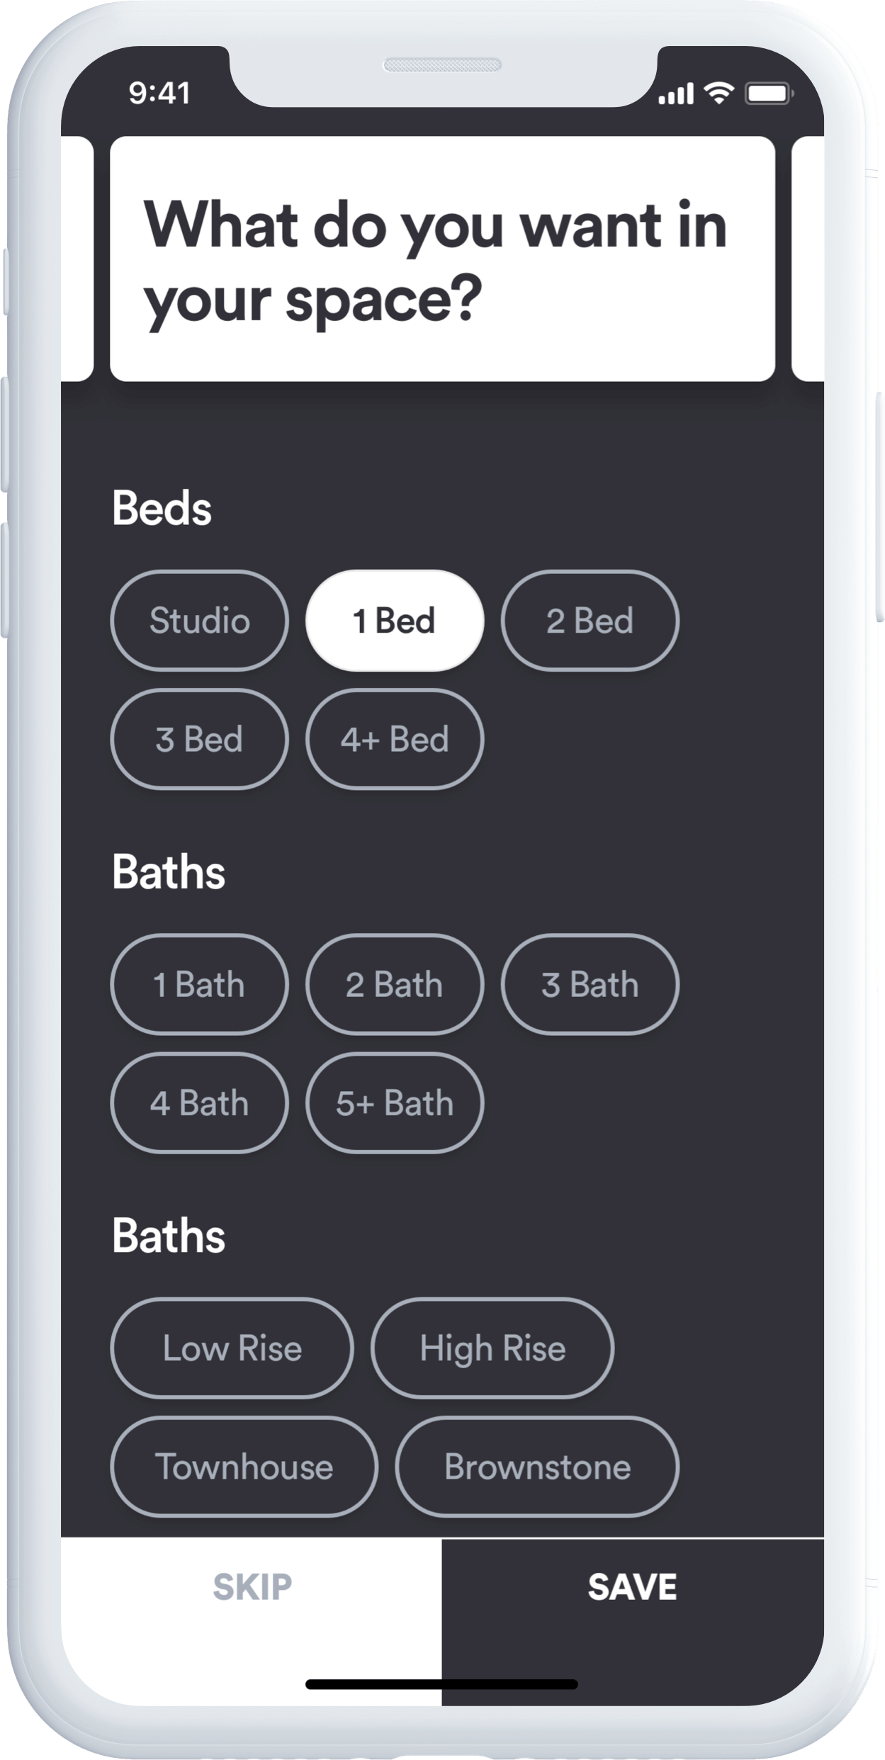Choose the 2 Bed option

(x=590, y=621)
